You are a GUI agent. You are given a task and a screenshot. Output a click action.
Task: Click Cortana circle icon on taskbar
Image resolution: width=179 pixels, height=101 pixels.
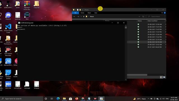point(46,98)
